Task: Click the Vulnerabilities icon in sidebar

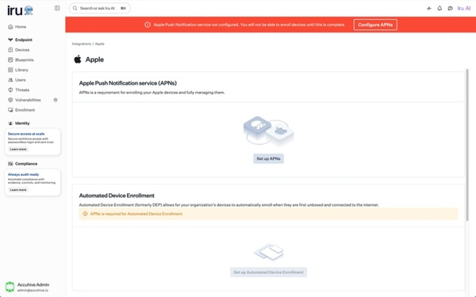Action: (x=10, y=100)
